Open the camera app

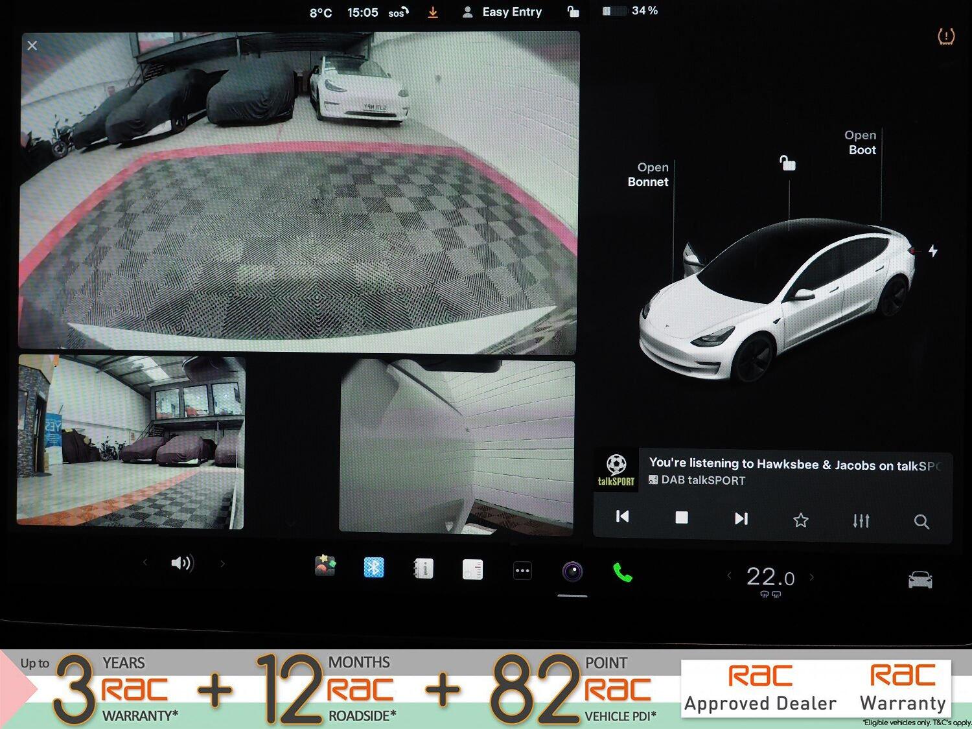click(572, 572)
